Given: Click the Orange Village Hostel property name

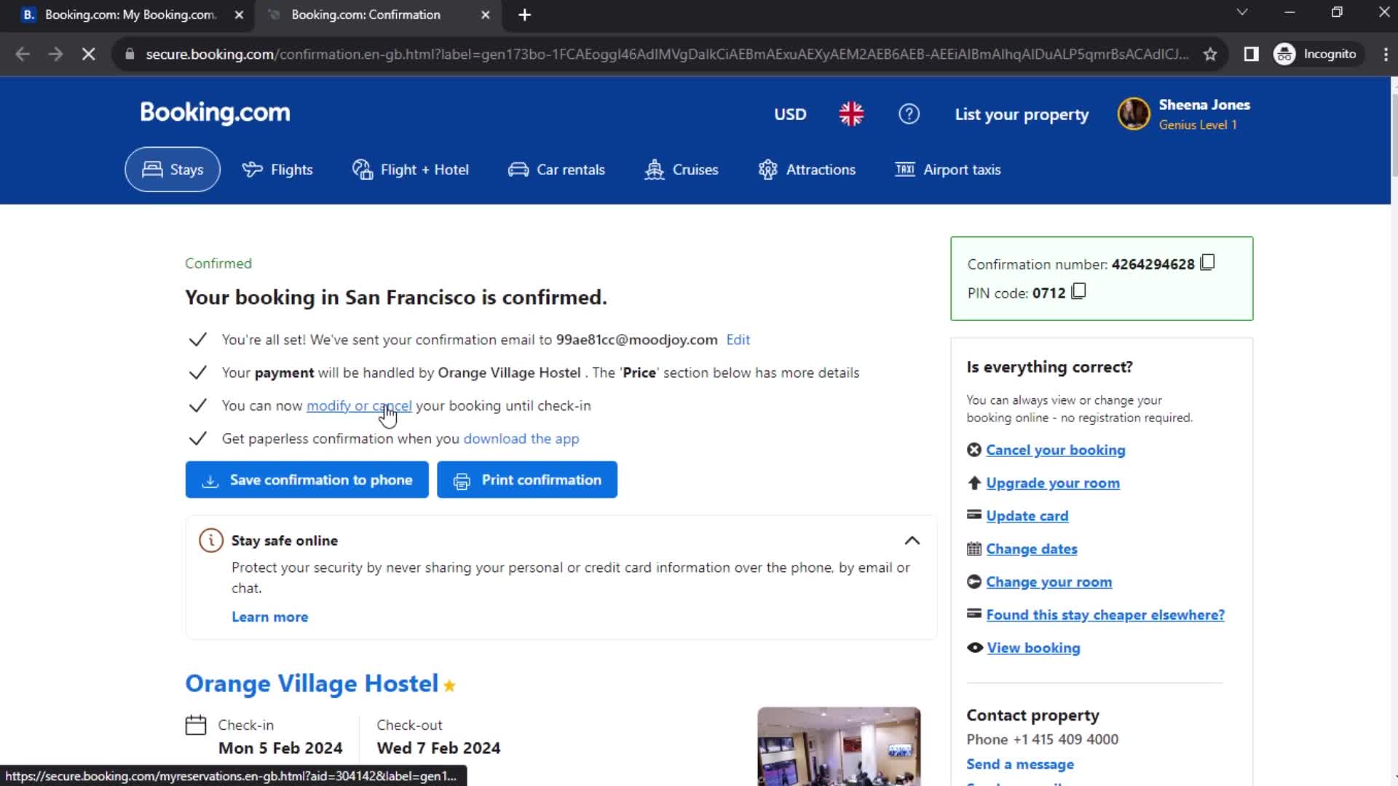Looking at the screenshot, I should coord(311,683).
